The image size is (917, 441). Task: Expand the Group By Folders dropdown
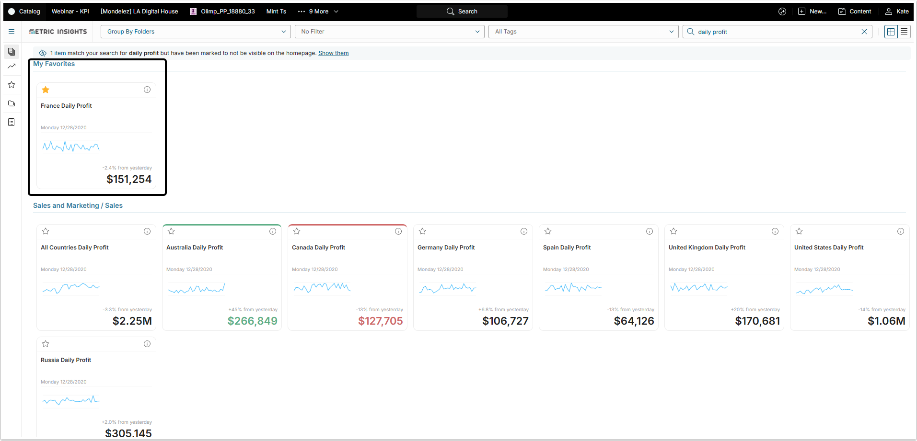tap(196, 32)
